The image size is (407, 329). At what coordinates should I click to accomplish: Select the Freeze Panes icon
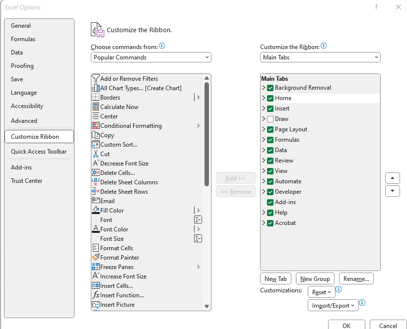[96, 267]
